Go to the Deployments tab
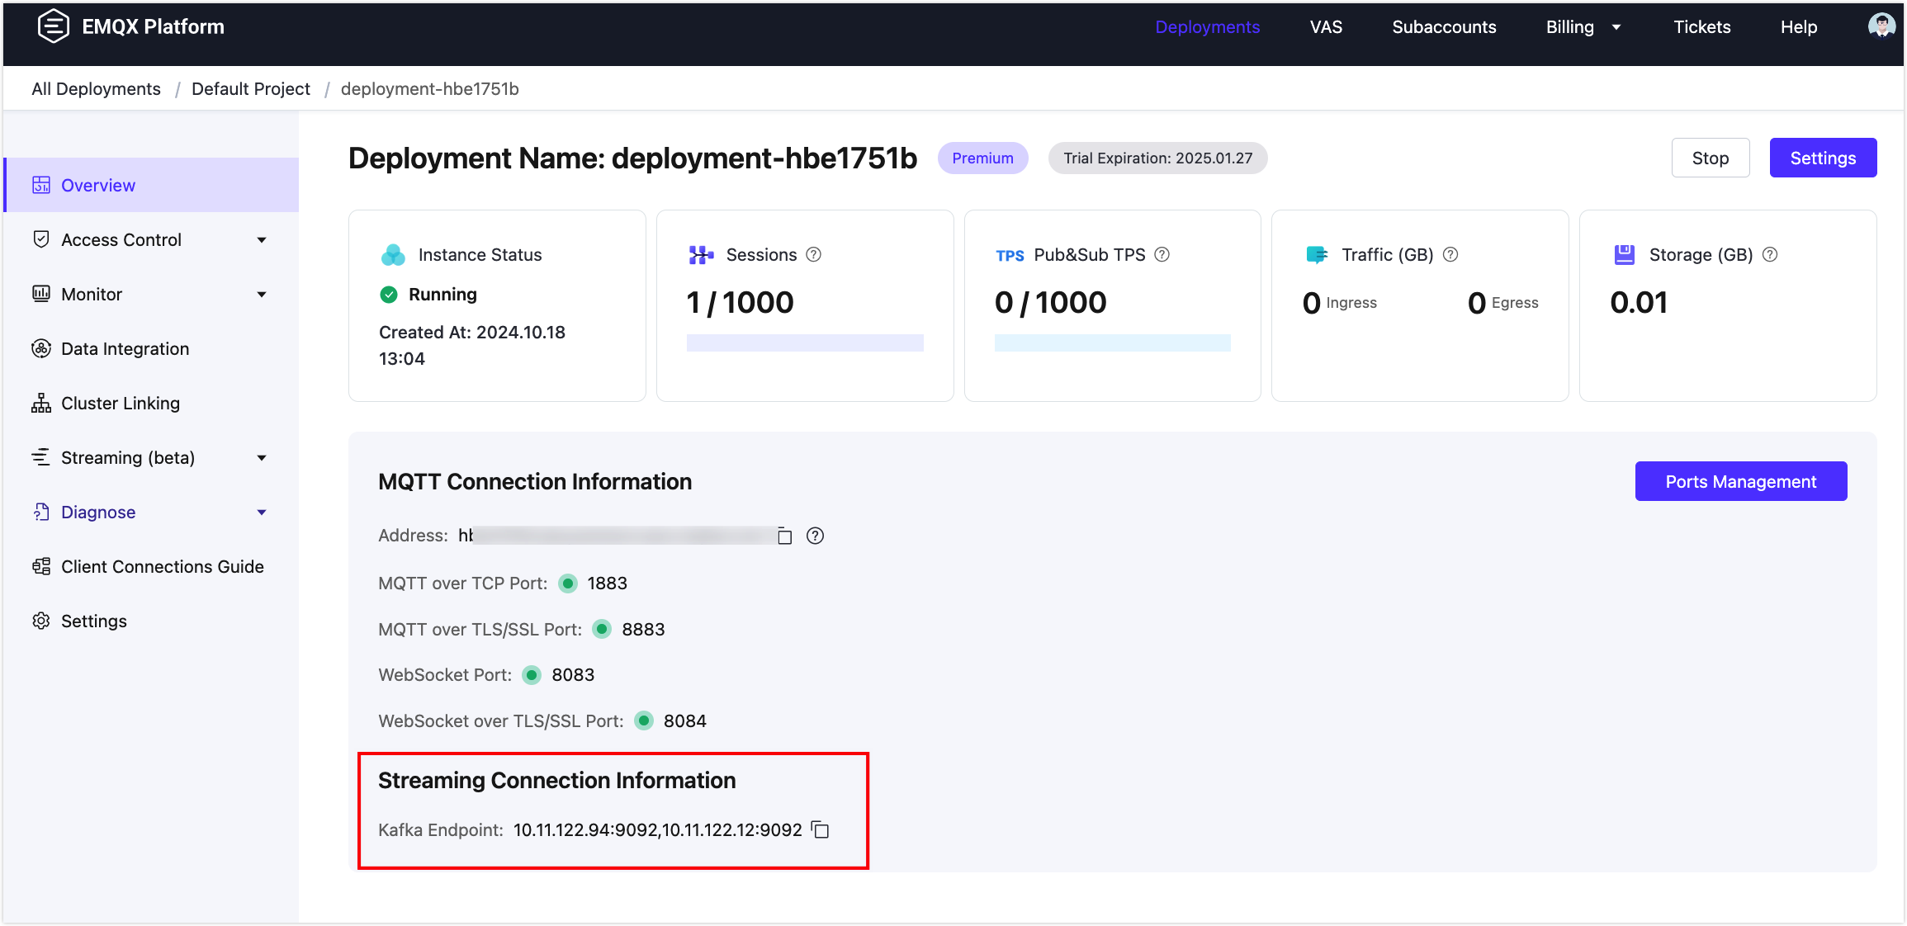This screenshot has height=926, width=1907. [x=1207, y=27]
